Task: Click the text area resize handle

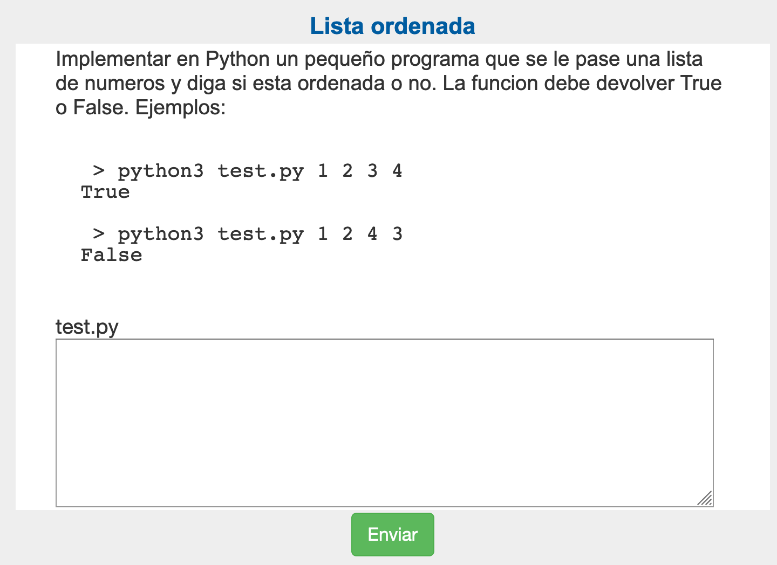Action: [x=705, y=498]
